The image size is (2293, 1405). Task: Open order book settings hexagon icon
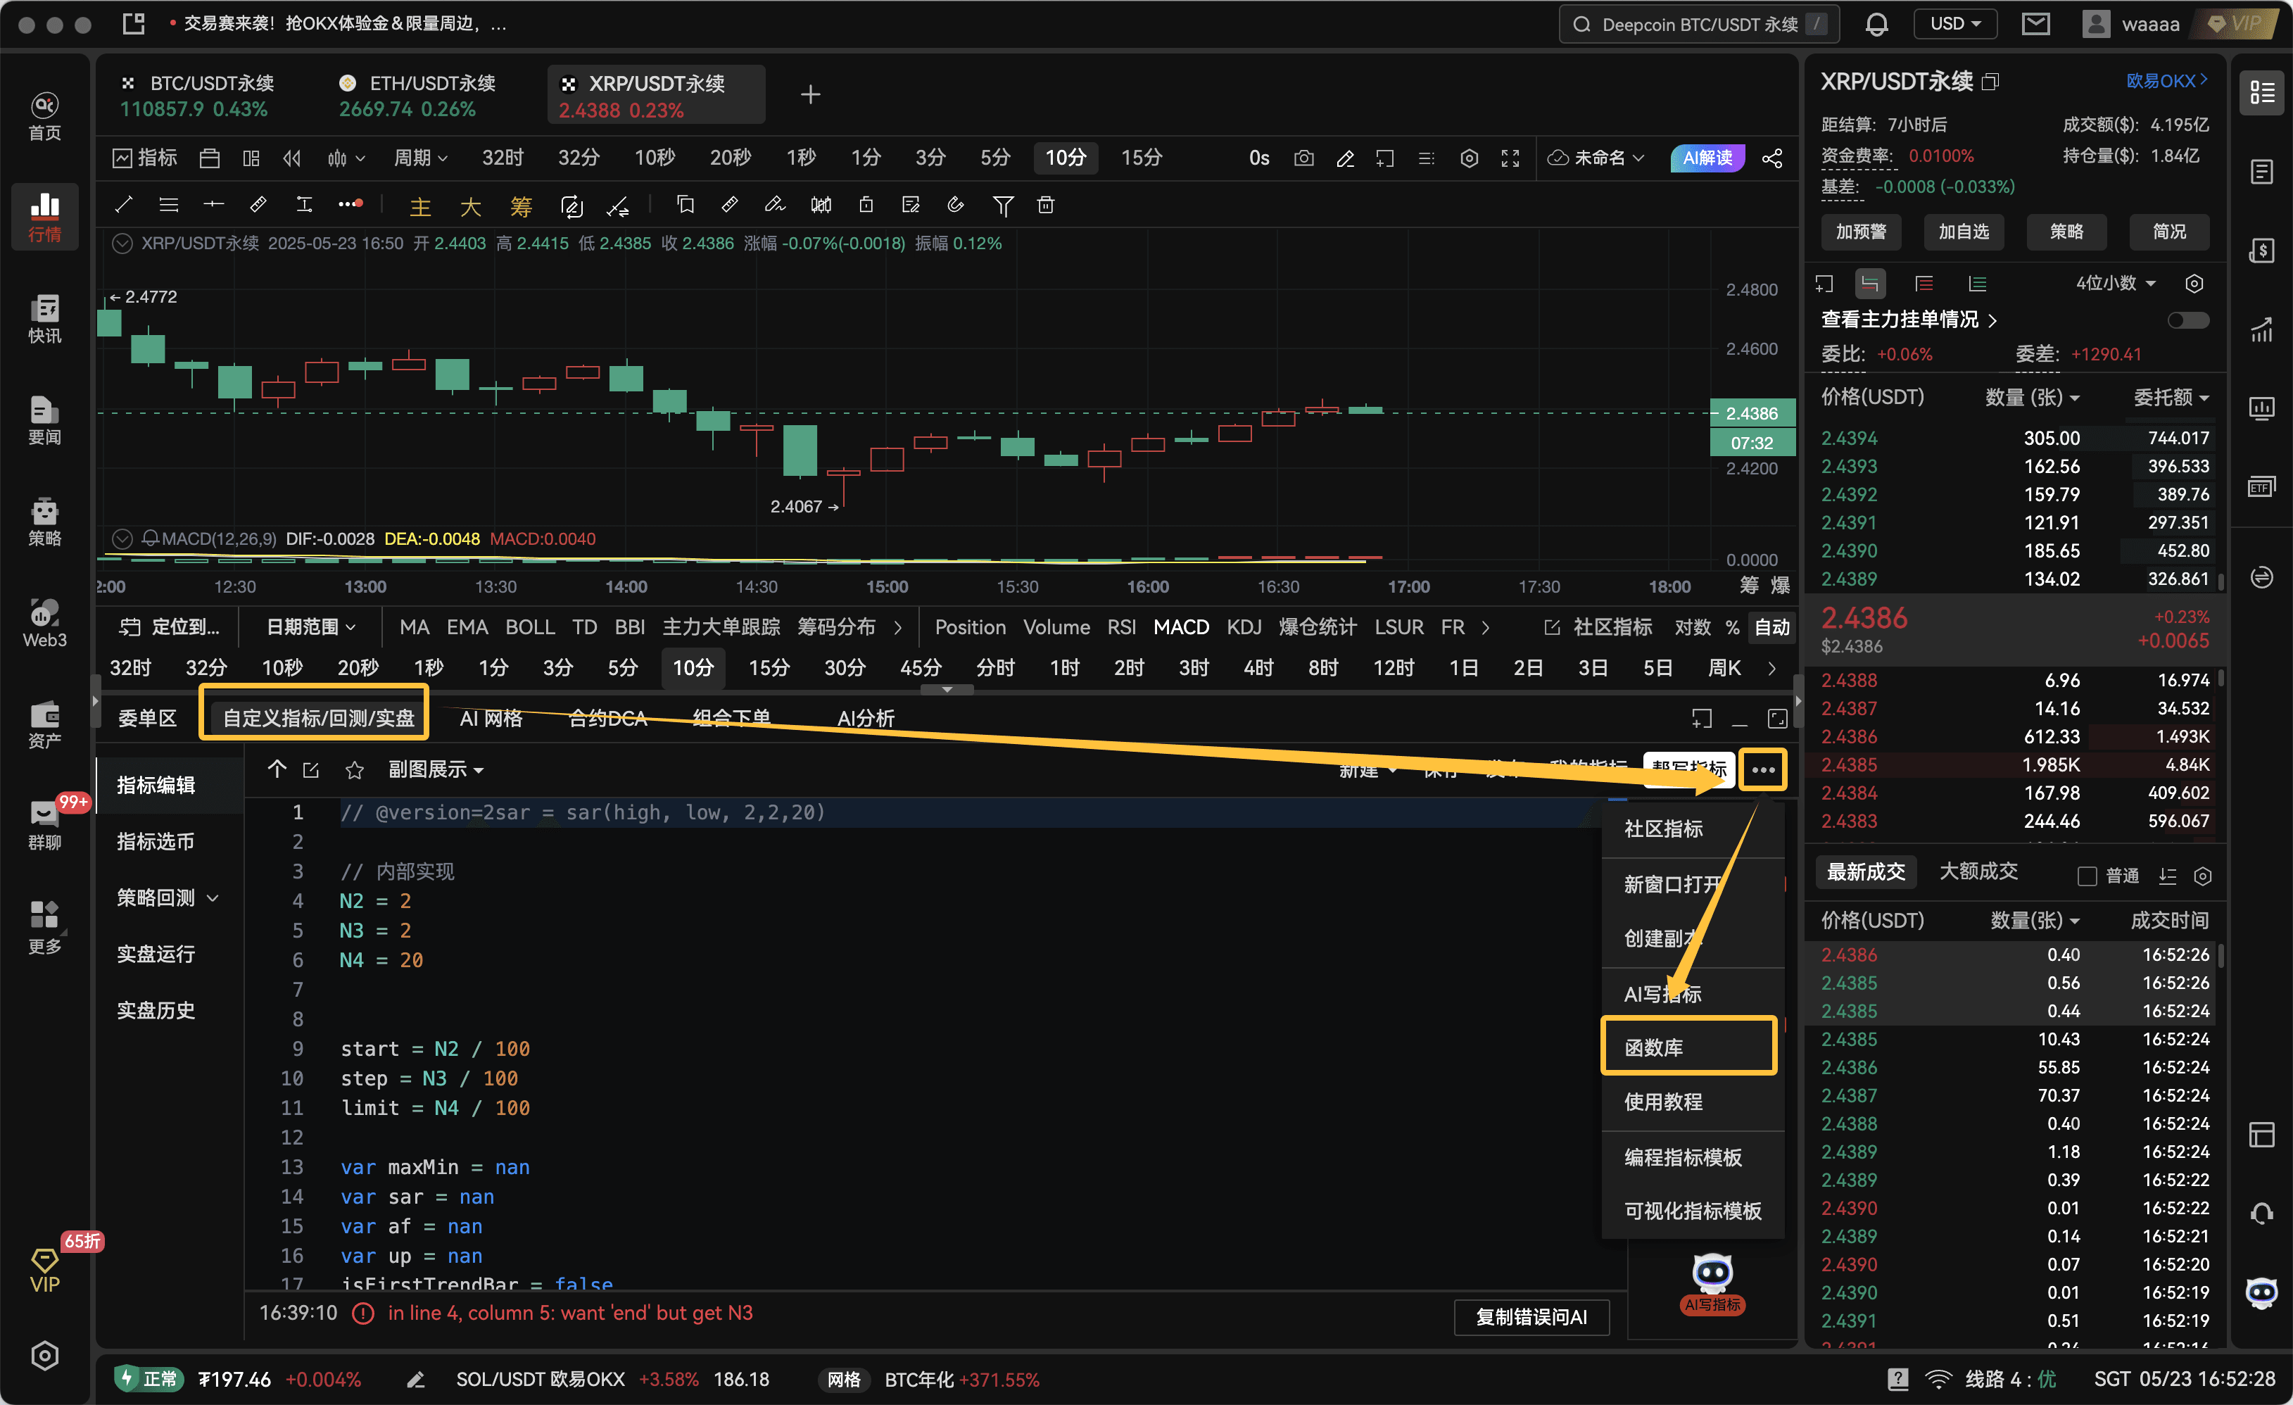click(x=2194, y=284)
